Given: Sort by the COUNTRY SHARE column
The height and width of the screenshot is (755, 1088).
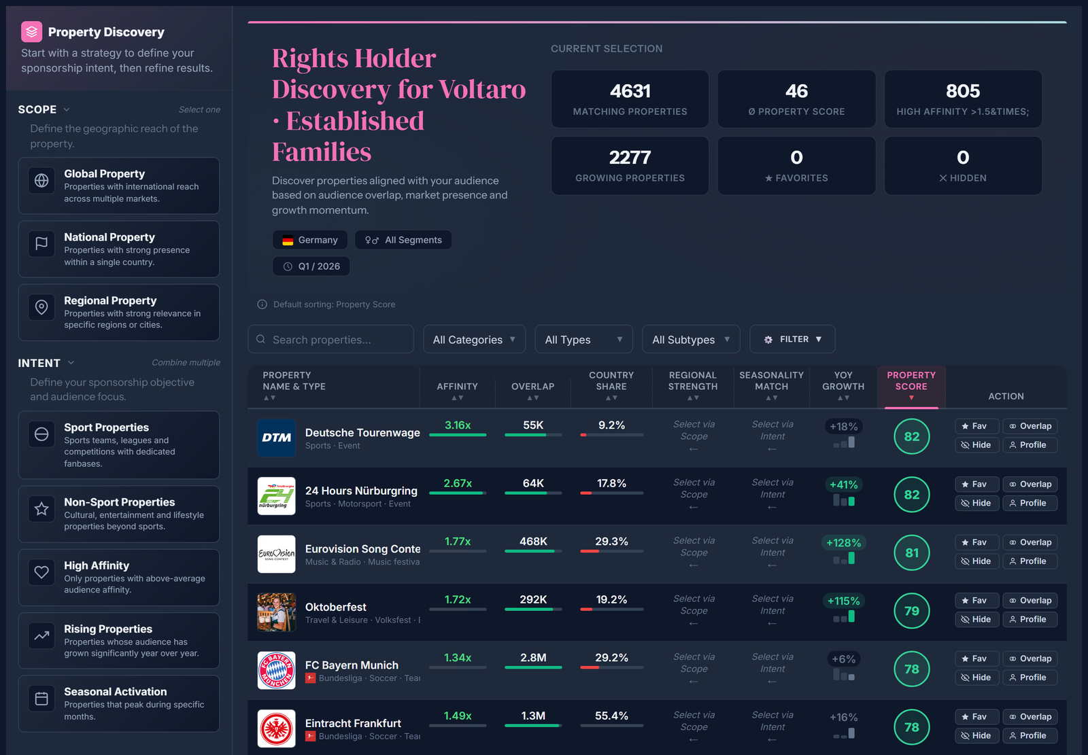Looking at the screenshot, I should 611,386.
